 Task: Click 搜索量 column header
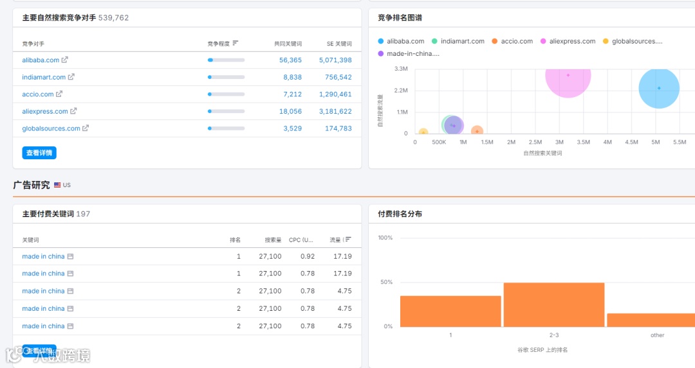(x=273, y=240)
